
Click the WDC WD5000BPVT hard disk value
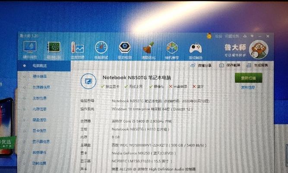159,145
